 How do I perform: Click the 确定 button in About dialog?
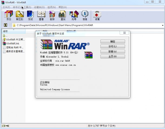click(x=113, y=42)
